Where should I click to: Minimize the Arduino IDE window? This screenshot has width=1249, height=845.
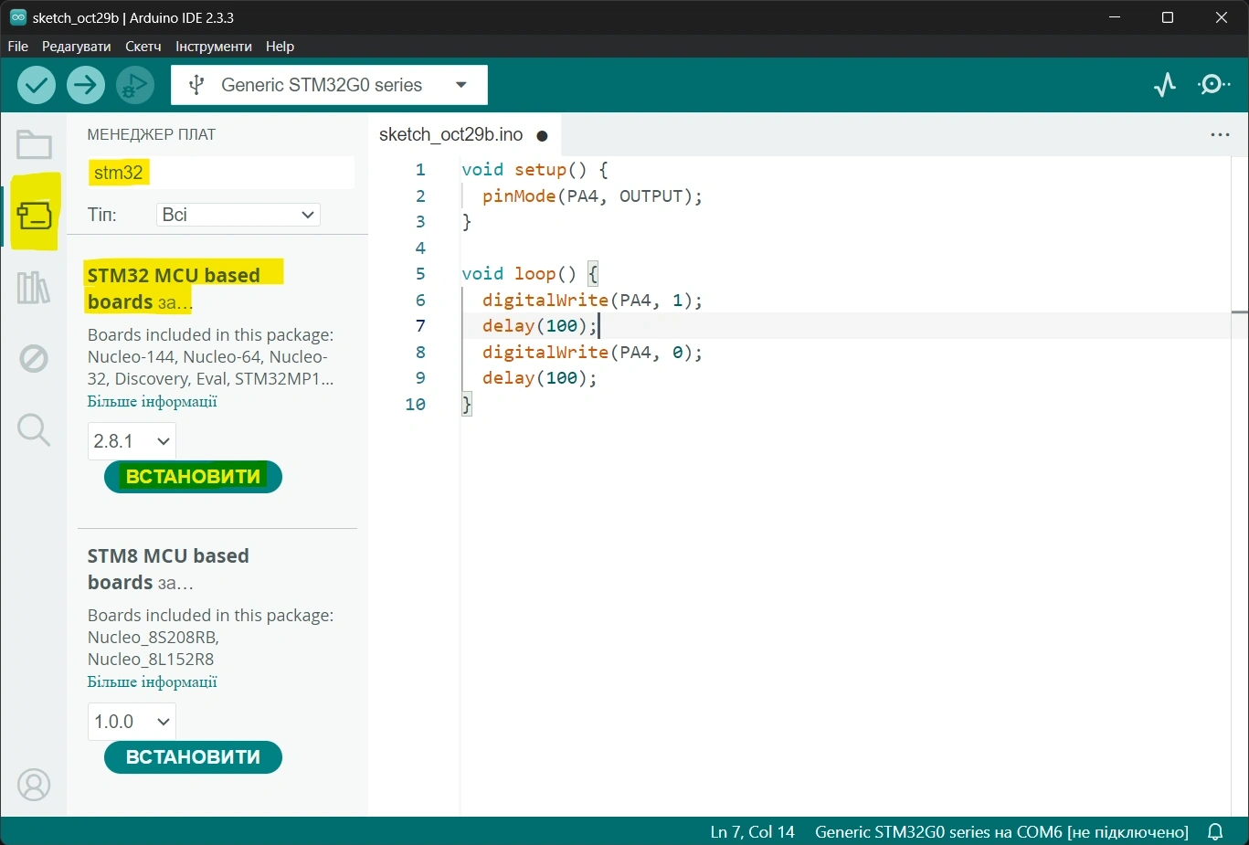tap(1115, 17)
